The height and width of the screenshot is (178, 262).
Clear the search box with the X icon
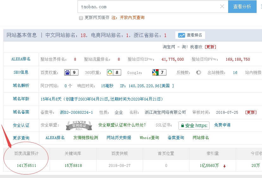pyautogui.click(x=222, y=7)
